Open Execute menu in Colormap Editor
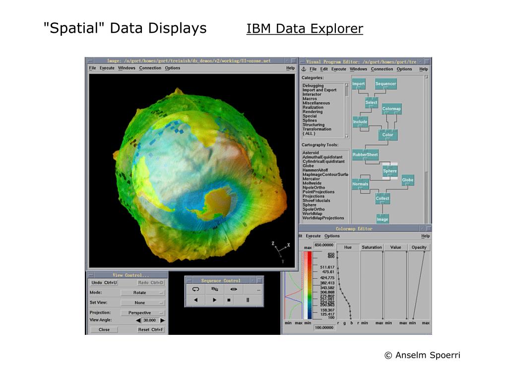This screenshot has width=508, height=381. pyautogui.click(x=314, y=236)
